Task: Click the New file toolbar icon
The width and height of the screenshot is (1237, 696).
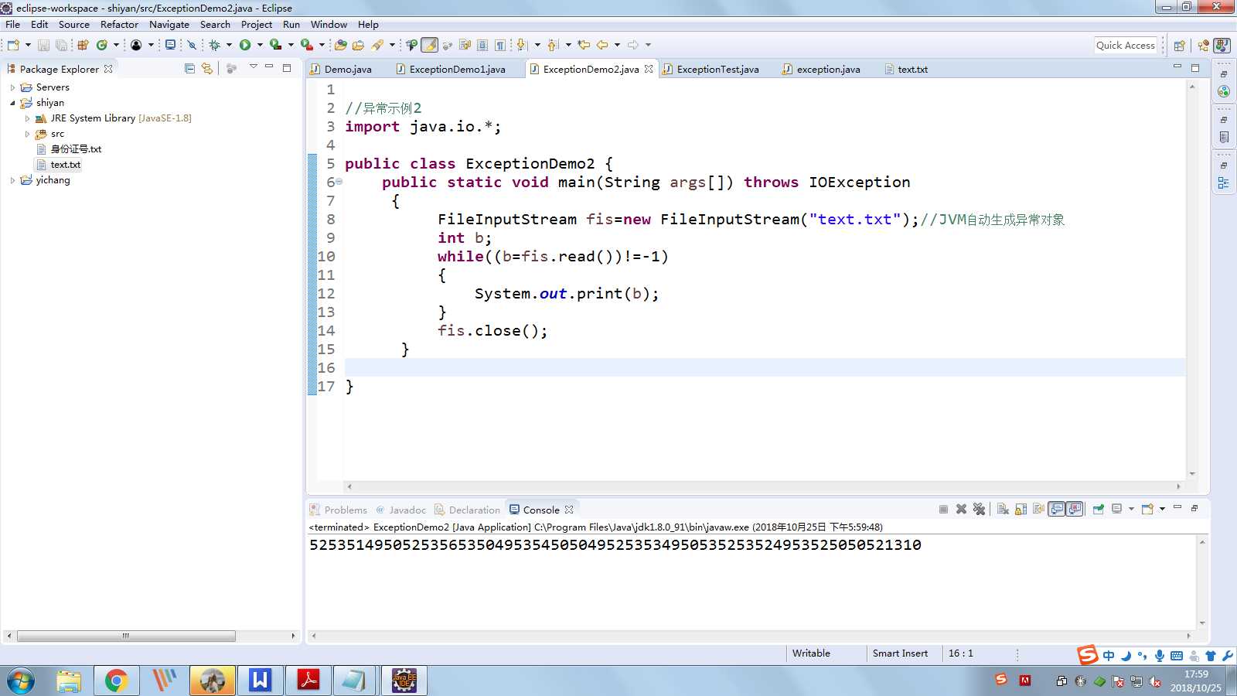Action: pyautogui.click(x=13, y=45)
